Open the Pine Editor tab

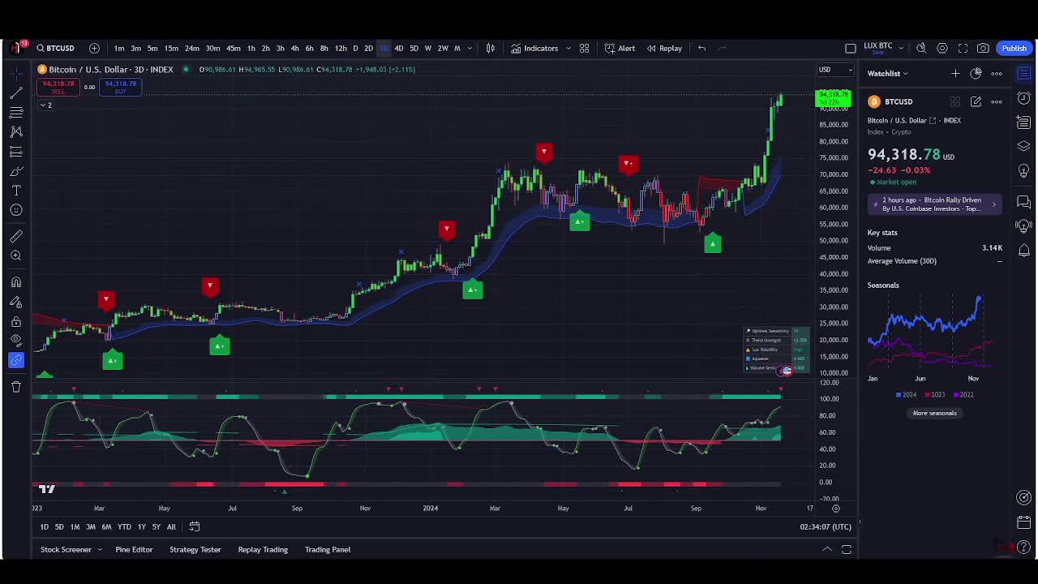click(134, 550)
